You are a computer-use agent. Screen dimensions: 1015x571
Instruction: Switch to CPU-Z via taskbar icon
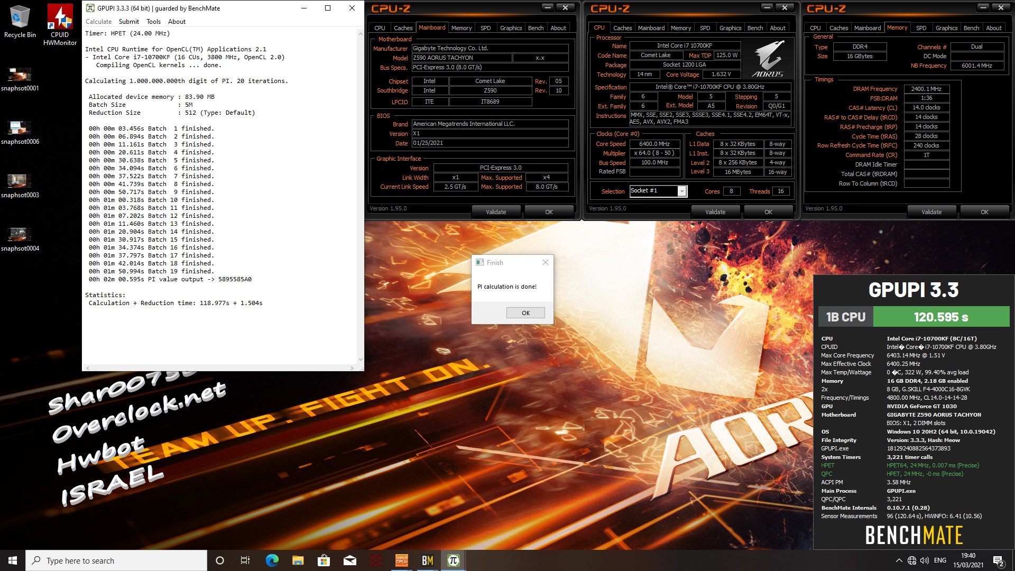402,560
